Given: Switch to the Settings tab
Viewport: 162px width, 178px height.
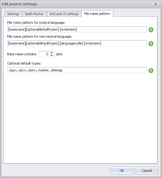Looking at the screenshot, I should 13,14.
